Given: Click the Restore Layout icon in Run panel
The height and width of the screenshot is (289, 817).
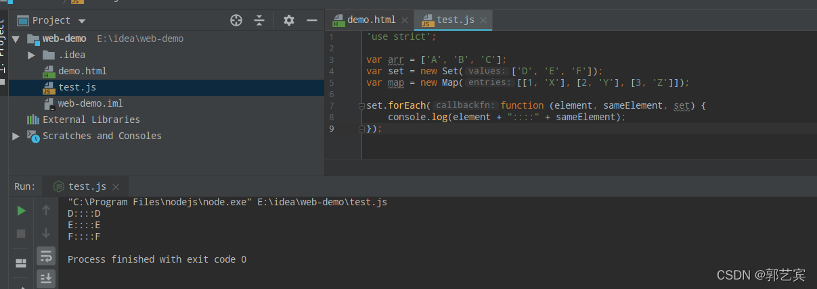Looking at the screenshot, I should [x=21, y=263].
